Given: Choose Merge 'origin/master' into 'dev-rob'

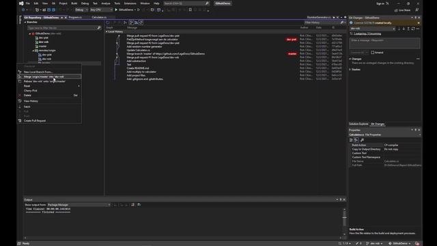Looking at the screenshot, I should click(x=49, y=77).
